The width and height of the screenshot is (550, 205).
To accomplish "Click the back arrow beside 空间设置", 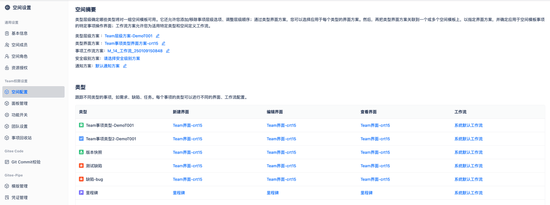I will [x=7, y=7].
